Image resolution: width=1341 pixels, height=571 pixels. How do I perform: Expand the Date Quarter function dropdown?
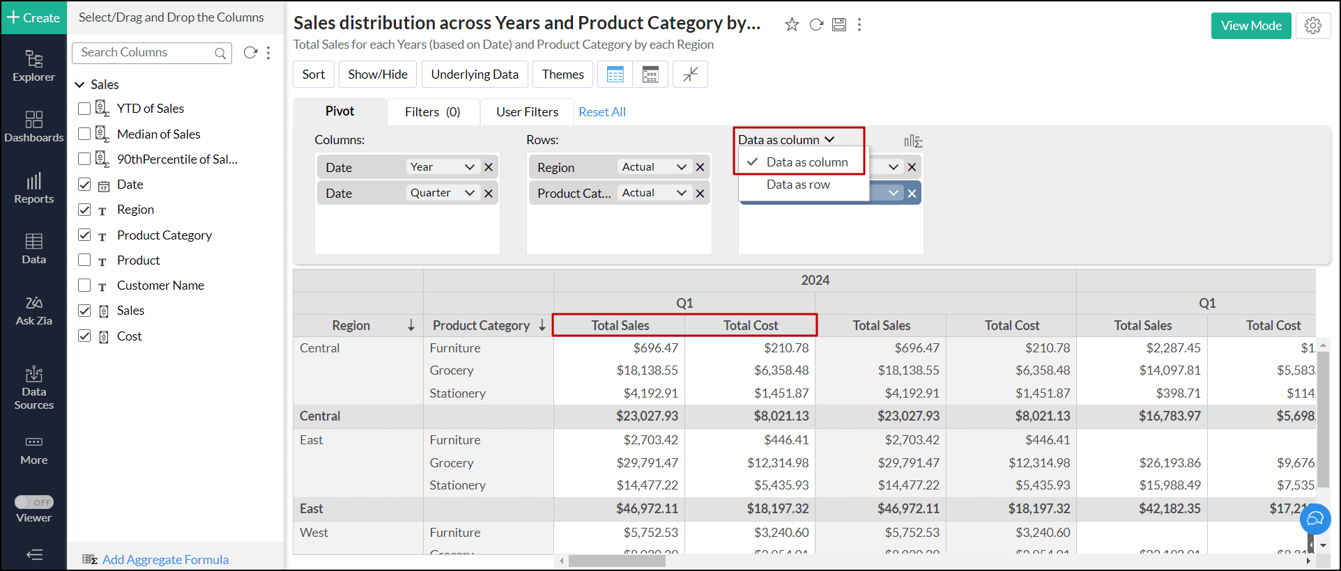pyautogui.click(x=469, y=193)
